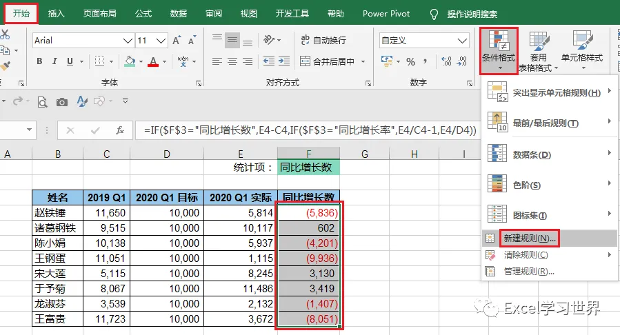Align text right
620x335 pixels.
tap(248, 61)
